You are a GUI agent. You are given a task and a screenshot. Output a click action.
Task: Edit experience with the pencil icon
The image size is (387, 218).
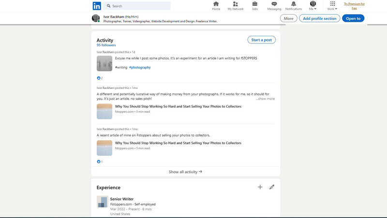[272, 187]
